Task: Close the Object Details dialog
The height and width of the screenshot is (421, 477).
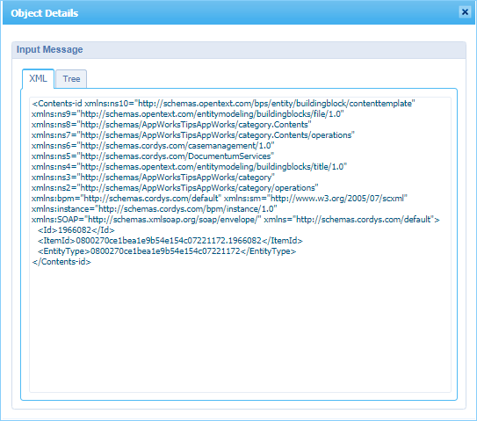Action: (465, 12)
